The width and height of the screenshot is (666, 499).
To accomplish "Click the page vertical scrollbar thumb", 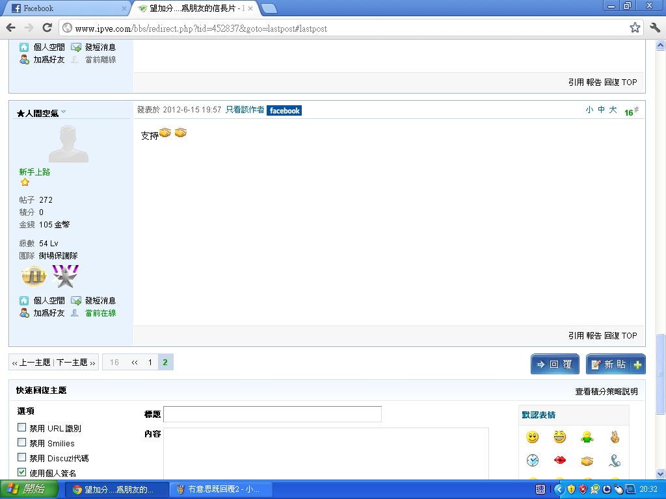I will tap(660, 374).
